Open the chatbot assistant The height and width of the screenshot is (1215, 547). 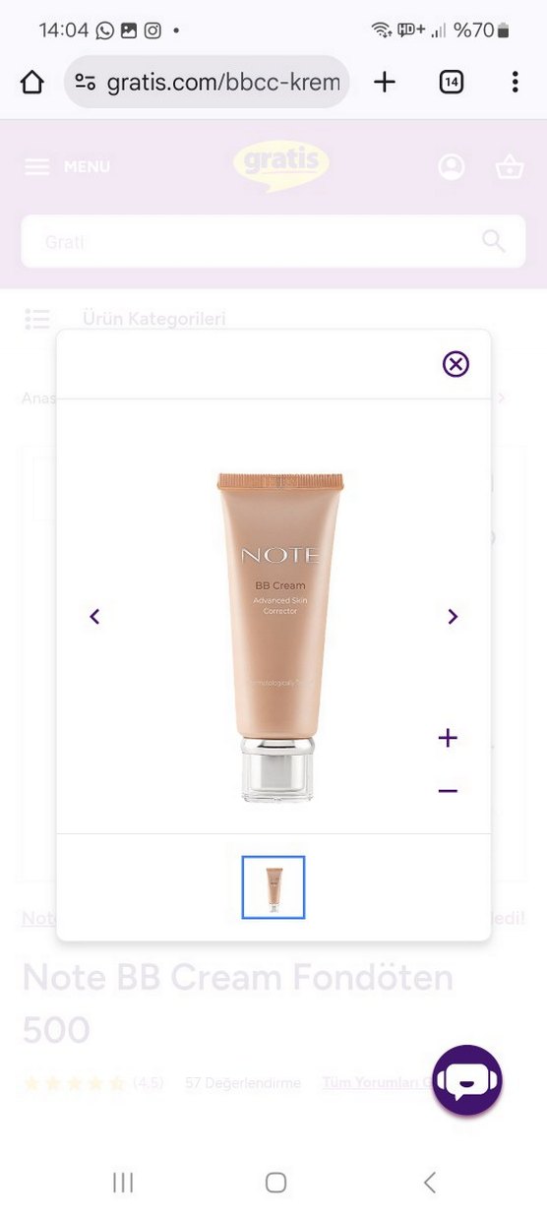tap(467, 1080)
